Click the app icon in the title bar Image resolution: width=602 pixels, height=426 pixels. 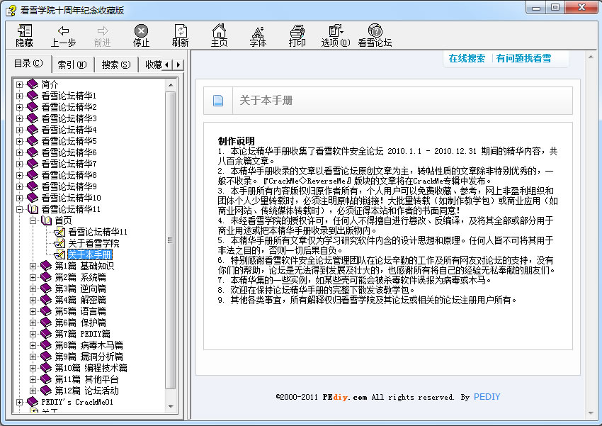[11, 10]
